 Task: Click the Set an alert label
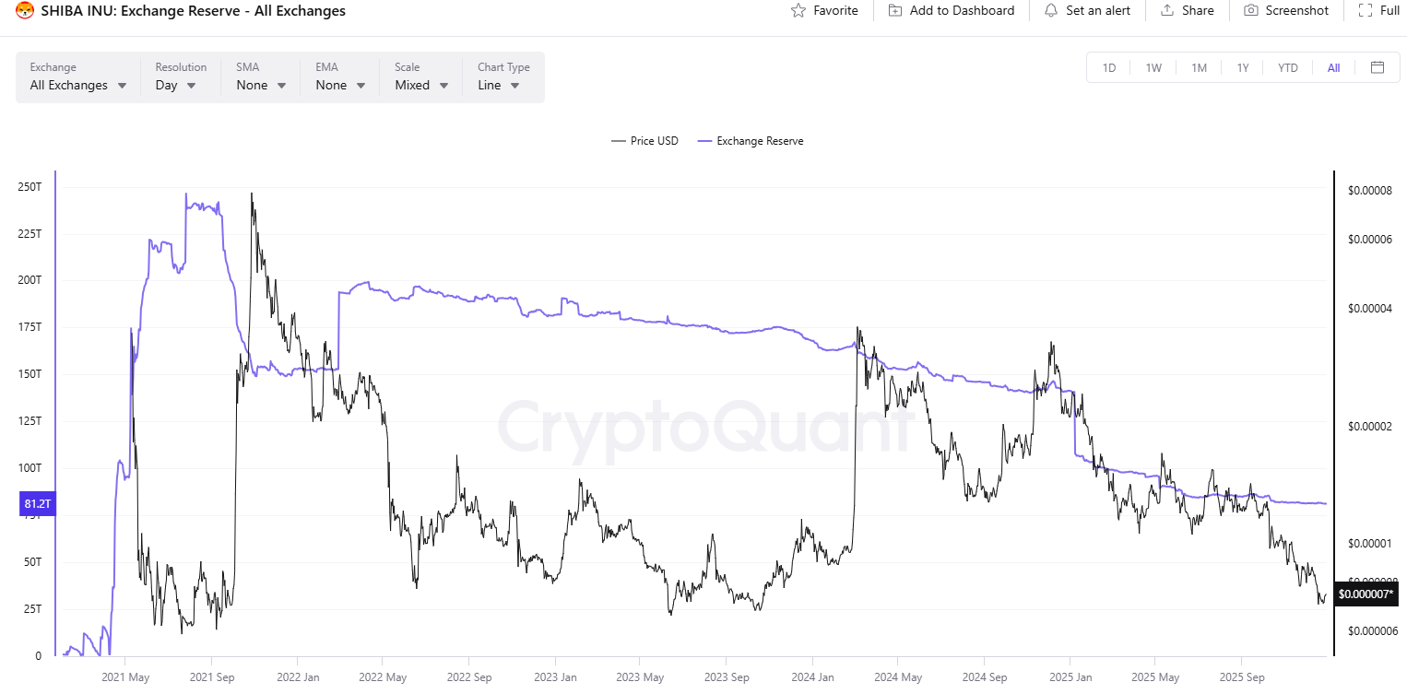tap(1098, 10)
